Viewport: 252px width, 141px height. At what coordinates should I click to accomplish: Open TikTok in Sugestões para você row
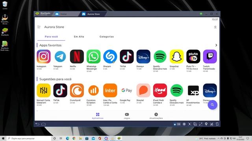pos(60,90)
